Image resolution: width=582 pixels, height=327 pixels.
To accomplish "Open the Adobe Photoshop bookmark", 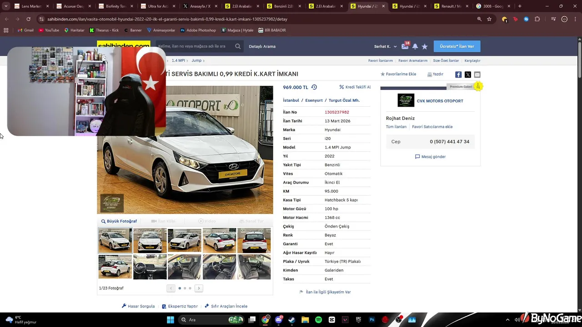I will (198, 30).
